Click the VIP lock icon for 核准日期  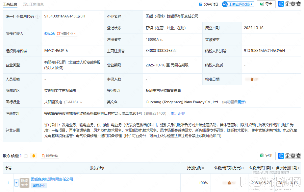point(252,79)
